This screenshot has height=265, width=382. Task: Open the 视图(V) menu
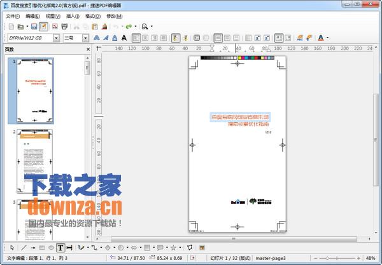pyautogui.click(x=53, y=17)
